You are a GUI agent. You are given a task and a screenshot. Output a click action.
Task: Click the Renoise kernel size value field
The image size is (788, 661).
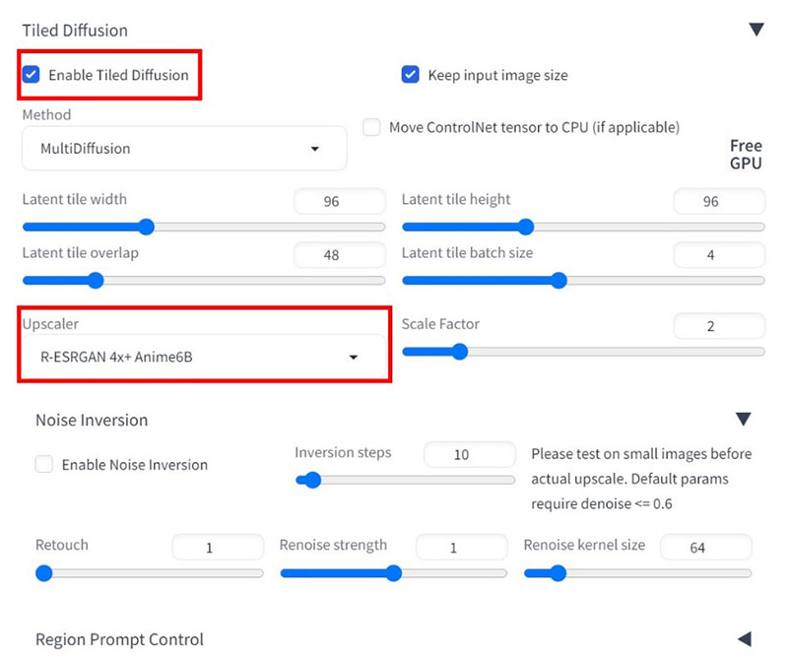tap(705, 548)
